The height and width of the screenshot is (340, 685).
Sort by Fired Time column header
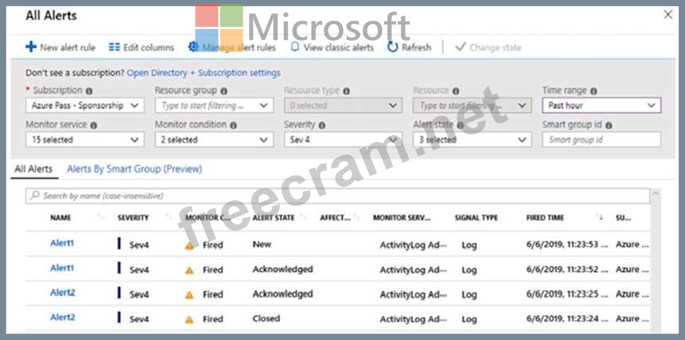[x=545, y=218]
